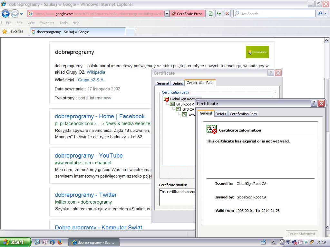Open the Certificate Error security report

tap(187, 14)
